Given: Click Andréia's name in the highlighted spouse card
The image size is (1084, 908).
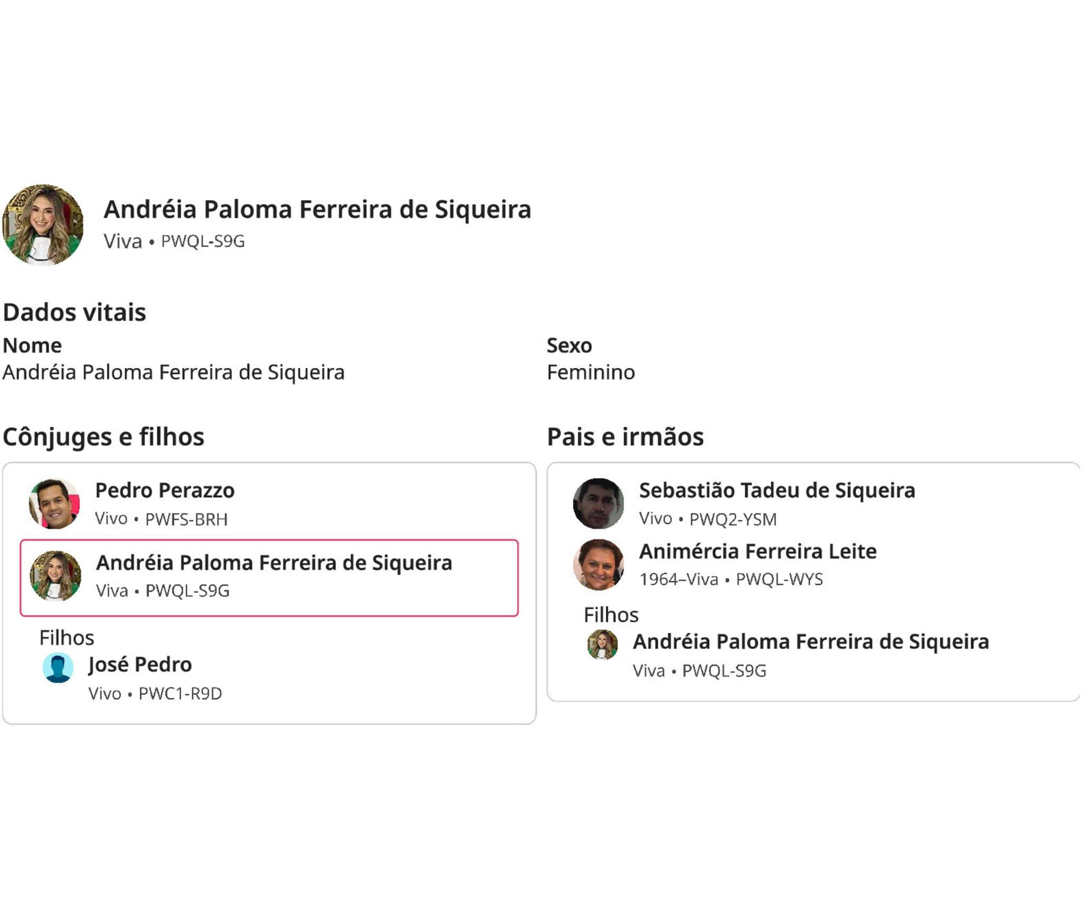Looking at the screenshot, I should pyautogui.click(x=274, y=563).
